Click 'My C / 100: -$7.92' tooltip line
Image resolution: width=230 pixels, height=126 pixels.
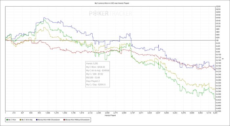95,74
